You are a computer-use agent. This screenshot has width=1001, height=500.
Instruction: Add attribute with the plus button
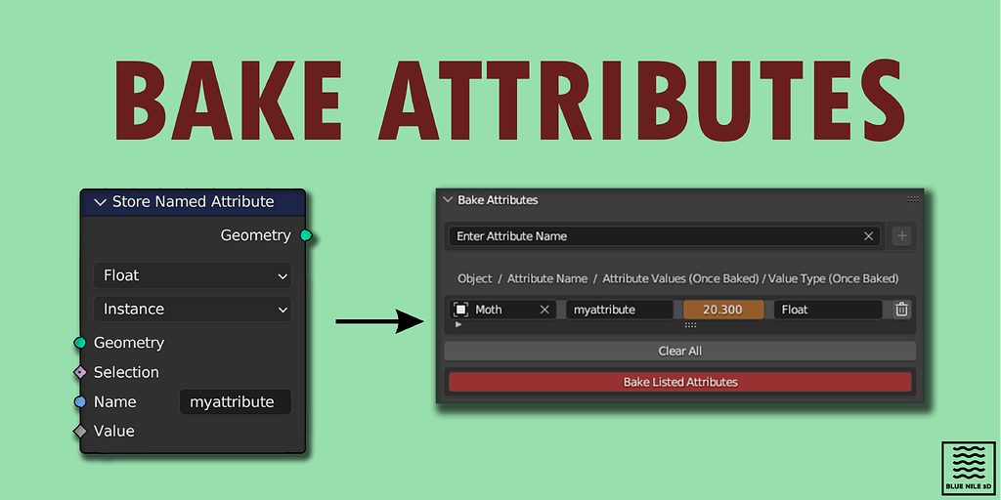pyautogui.click(x=901, y=236)
